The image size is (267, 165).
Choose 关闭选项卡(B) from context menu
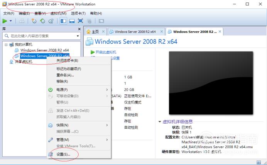pyautogui.click(x=79, y=61)
